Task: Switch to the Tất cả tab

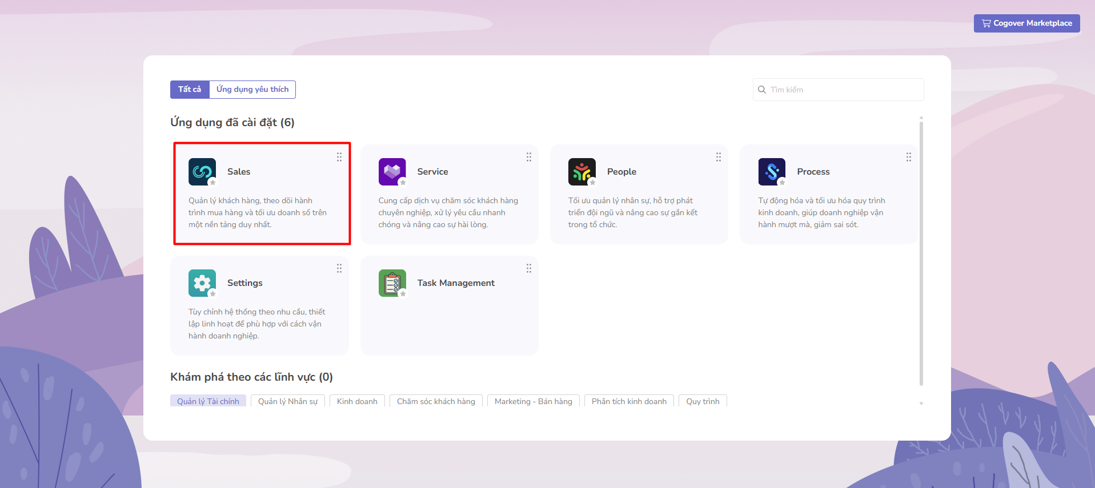Action: click(x=190, y=90)
